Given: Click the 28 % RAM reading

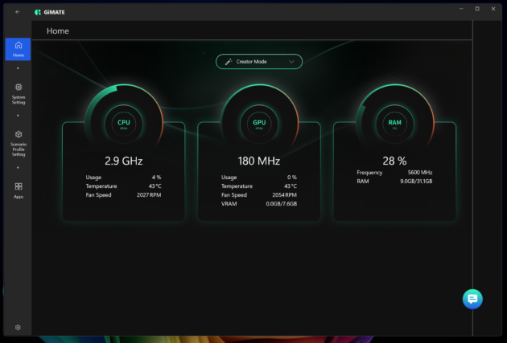Looking at the screenshot, I should pos(394,161).
